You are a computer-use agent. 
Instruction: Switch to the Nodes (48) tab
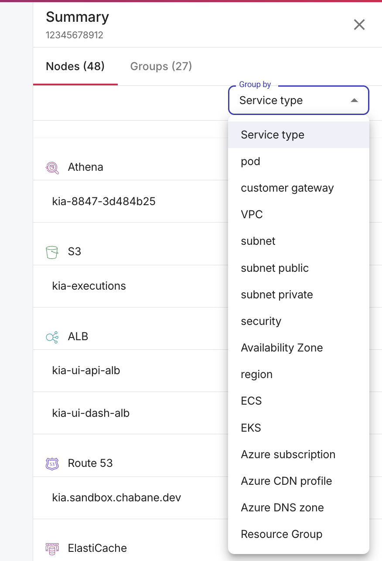pyautogui.click(x=75, y=66)
